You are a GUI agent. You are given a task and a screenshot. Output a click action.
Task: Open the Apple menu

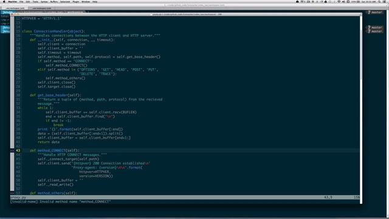coord(4,1)
